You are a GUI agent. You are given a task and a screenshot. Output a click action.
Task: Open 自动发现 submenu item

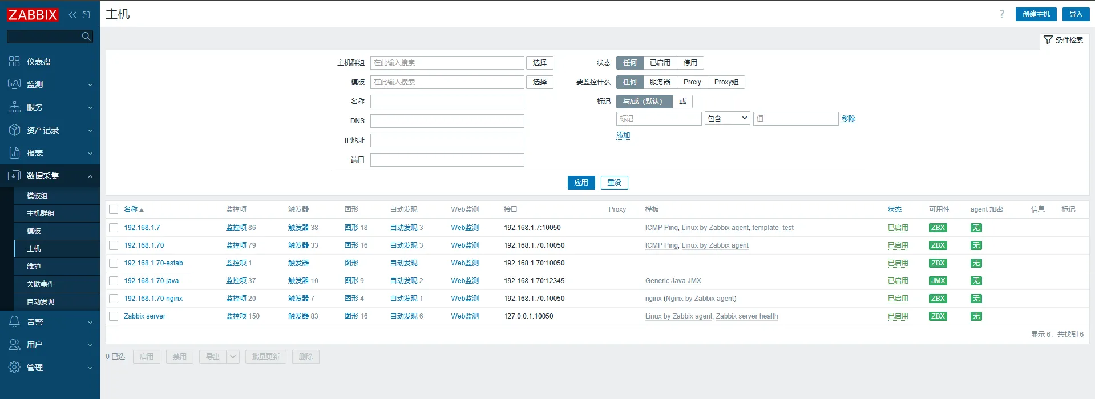tap(56, 302)
